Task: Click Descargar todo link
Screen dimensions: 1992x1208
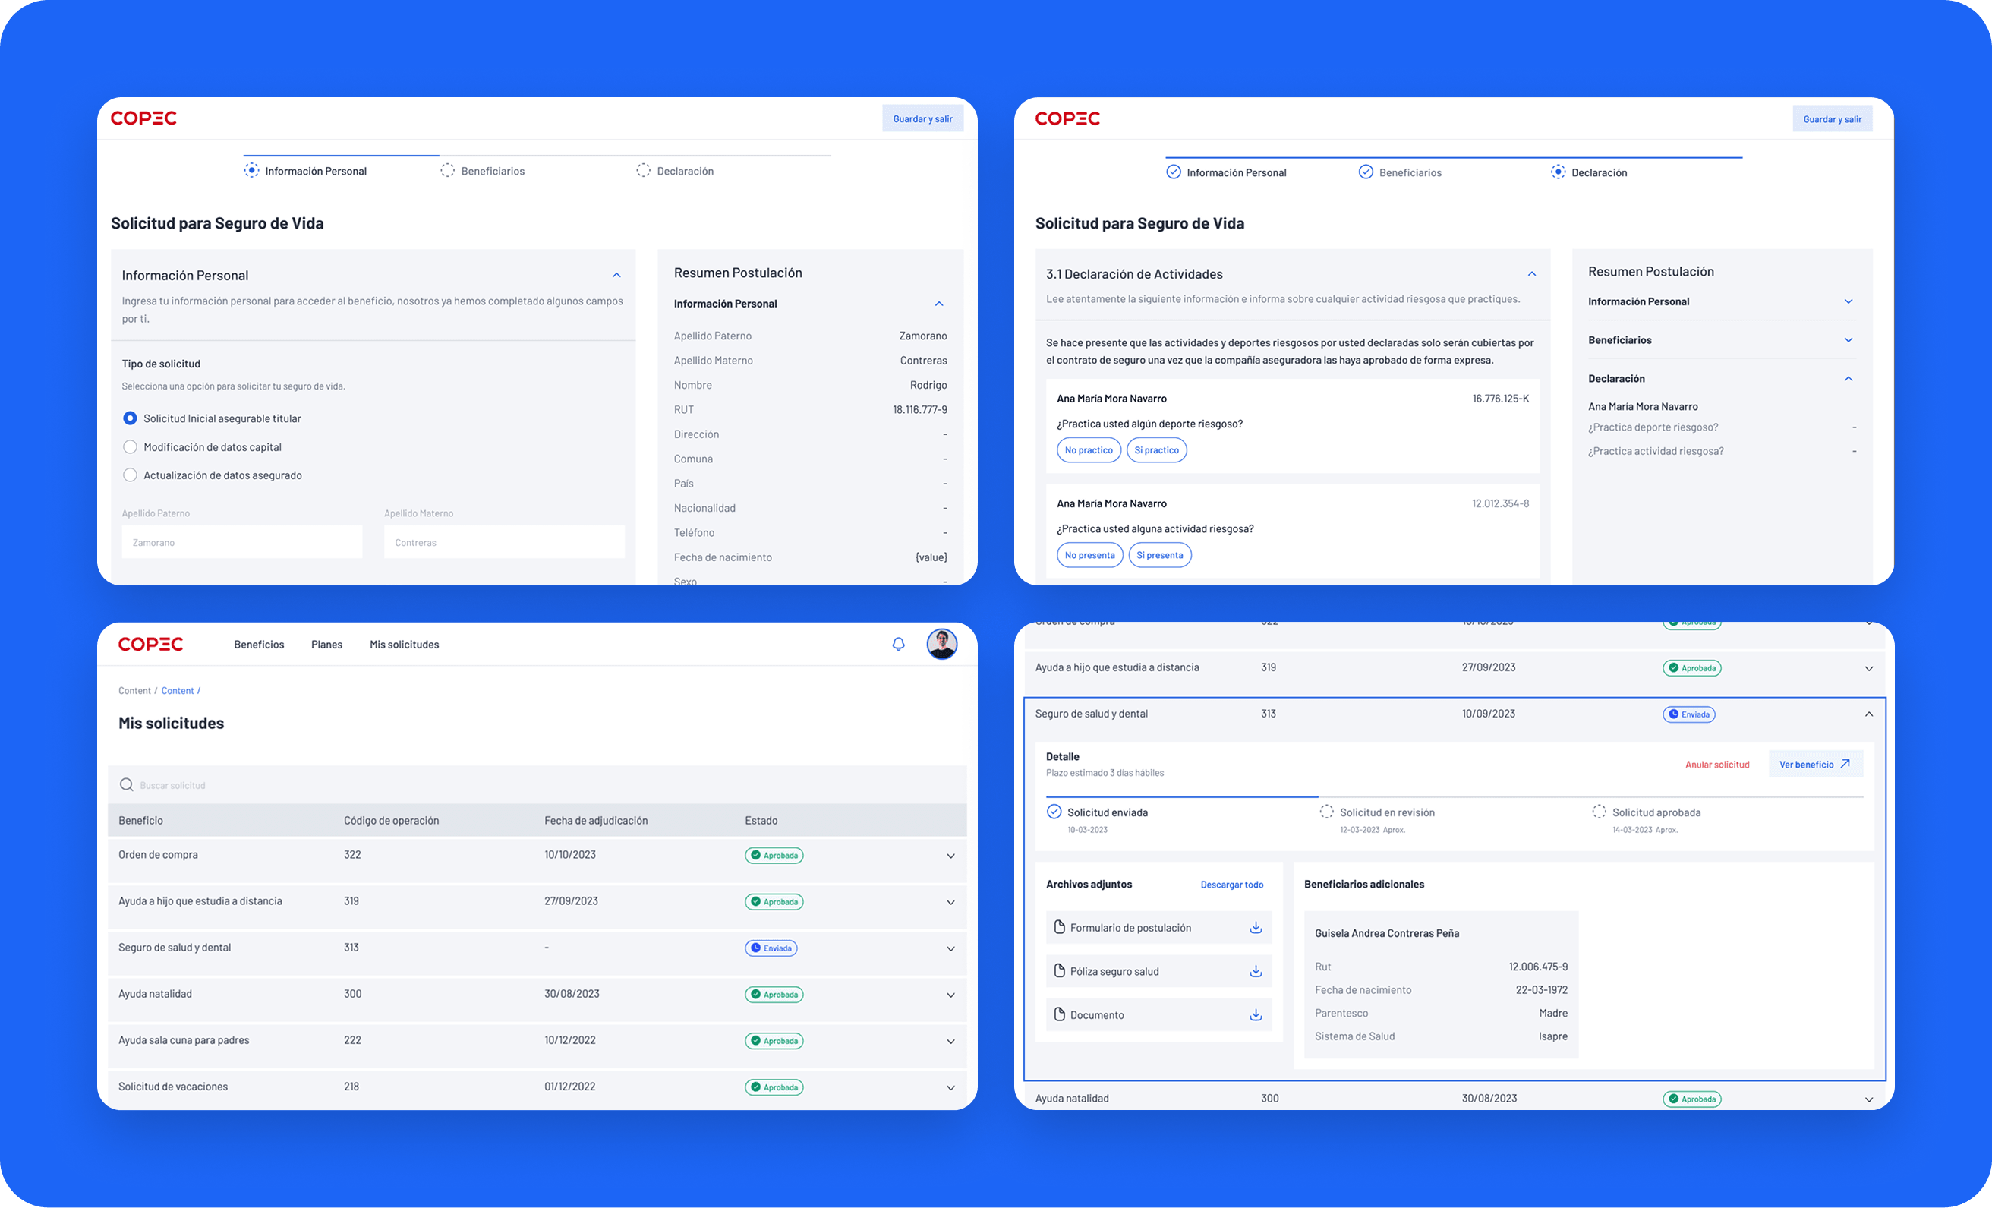Action: [1231, 884]
